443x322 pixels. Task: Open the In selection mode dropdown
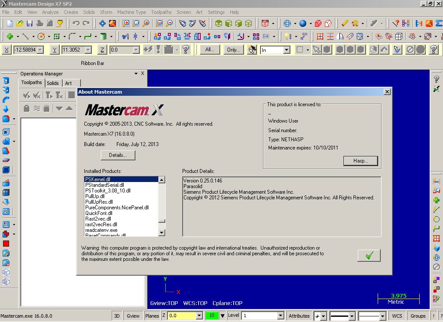click(286, 50)
